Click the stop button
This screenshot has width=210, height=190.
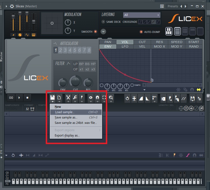(x=27, y=98)
